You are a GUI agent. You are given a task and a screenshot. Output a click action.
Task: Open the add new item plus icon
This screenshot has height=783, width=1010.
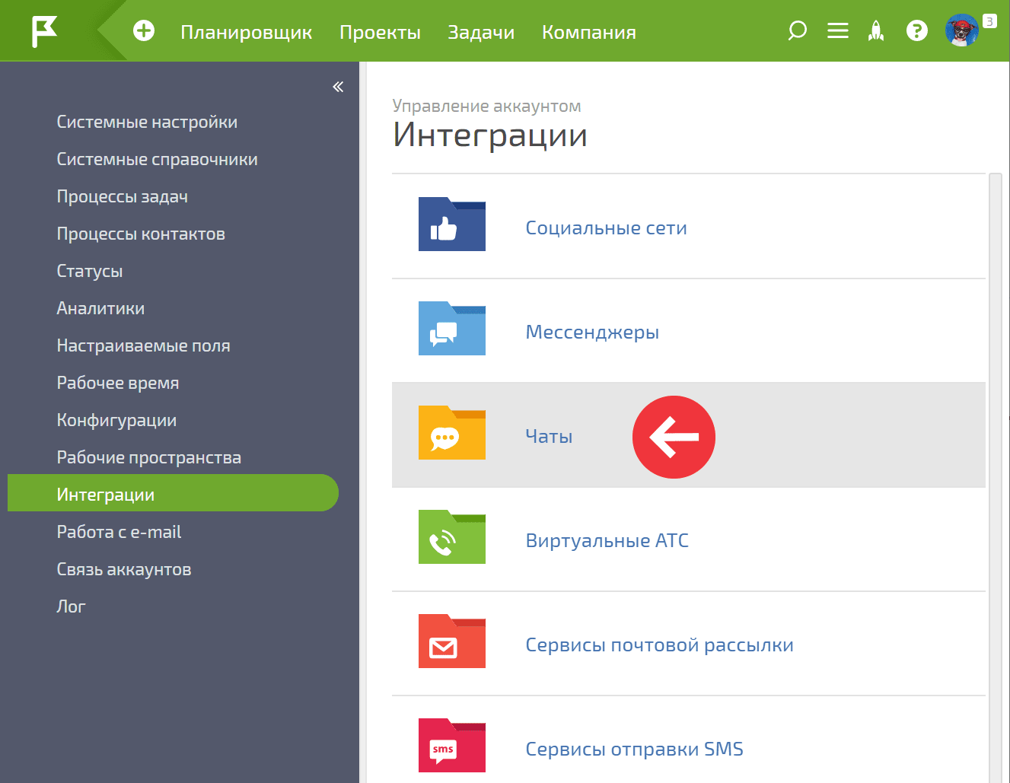click(143, 31)
